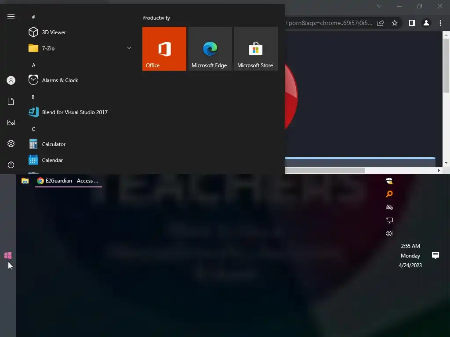The width and height of the screenshot is (450, 337).
Task: Toggle Chrome side panel icon
Action: click(412, 23)
